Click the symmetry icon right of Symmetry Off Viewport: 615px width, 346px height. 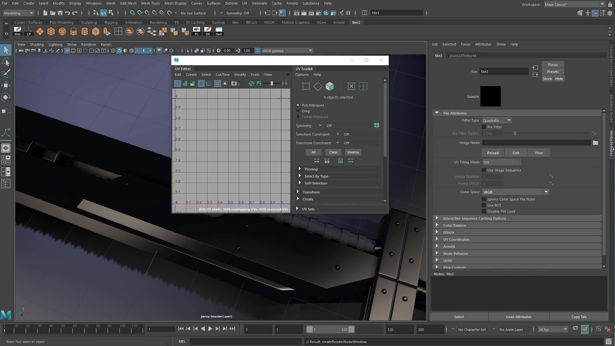tap(377, 125)
